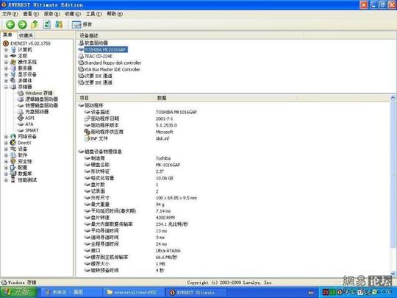Select the 计算机 icon in the tree
Viewport: 397px width, 298px height.
pos(13,50)
